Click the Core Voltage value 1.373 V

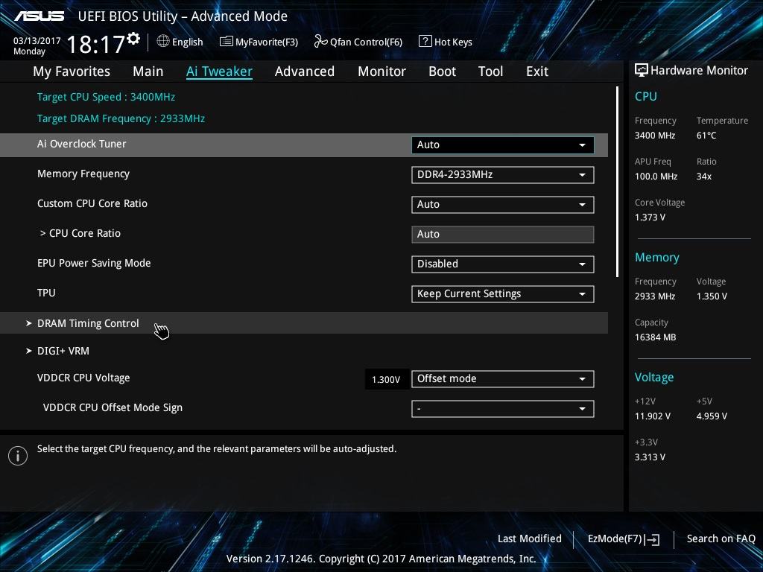[650, 217]
